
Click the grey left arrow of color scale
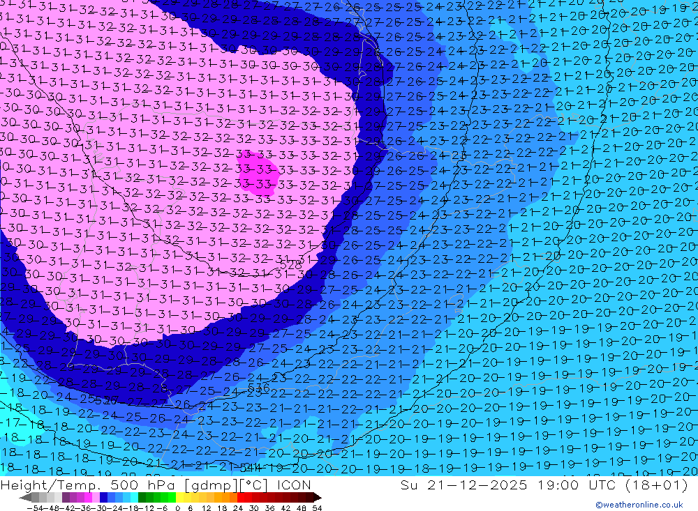(25, 497)
